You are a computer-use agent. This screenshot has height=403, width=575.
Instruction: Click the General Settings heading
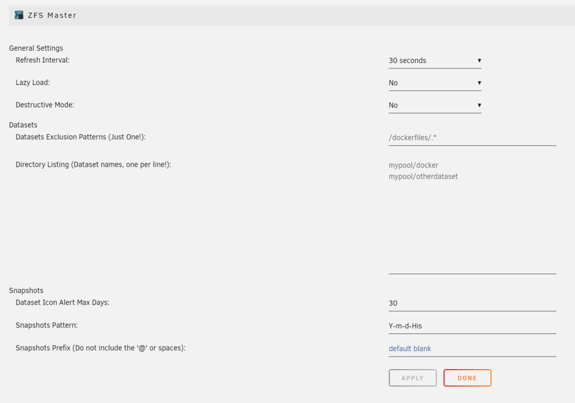click(x=36, y=48)
